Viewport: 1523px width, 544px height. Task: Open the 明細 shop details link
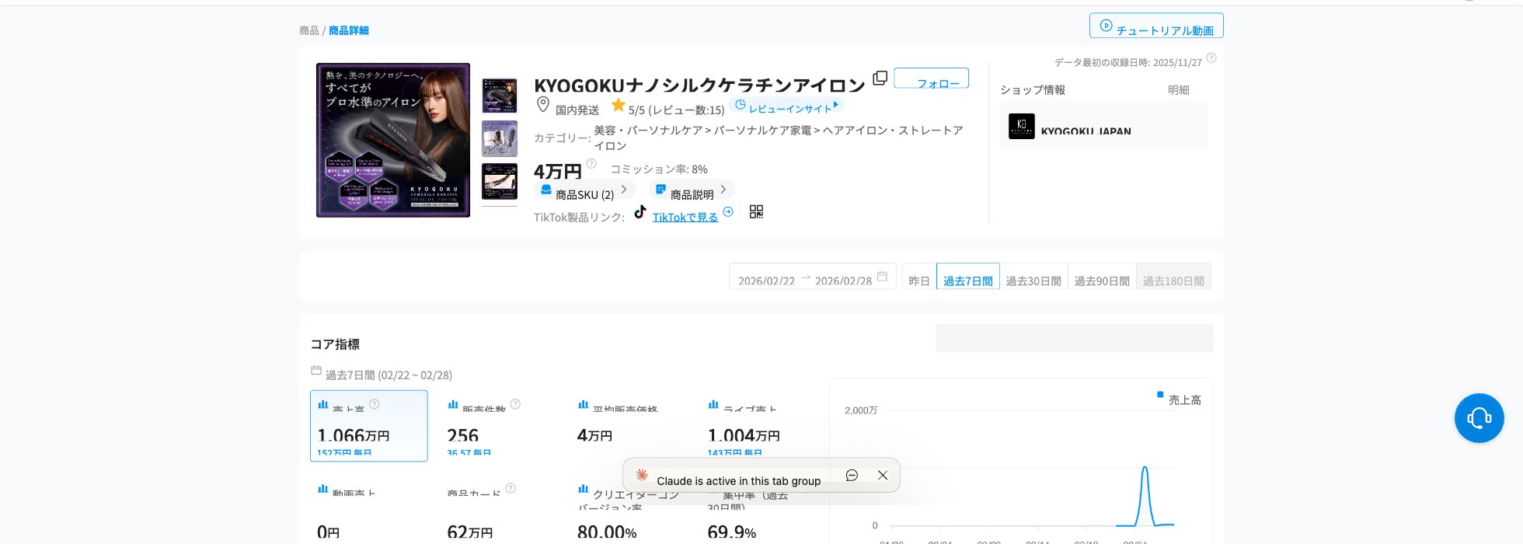click(1179, 89)
